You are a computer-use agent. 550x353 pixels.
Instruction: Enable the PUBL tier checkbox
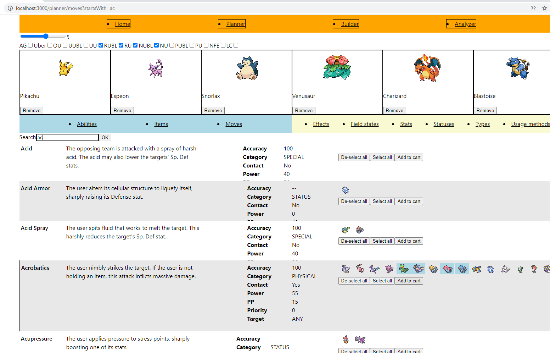[x=192, y=45]
